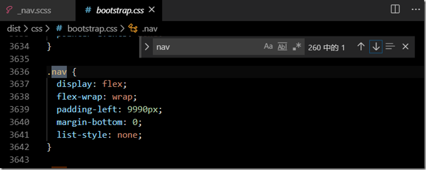Click line number 3634 in the gutter
Screen dimensions: 426x170
(19, 47)
